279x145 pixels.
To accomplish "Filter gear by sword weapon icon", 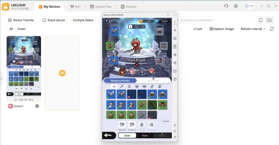I will click(x=122, y=87).
